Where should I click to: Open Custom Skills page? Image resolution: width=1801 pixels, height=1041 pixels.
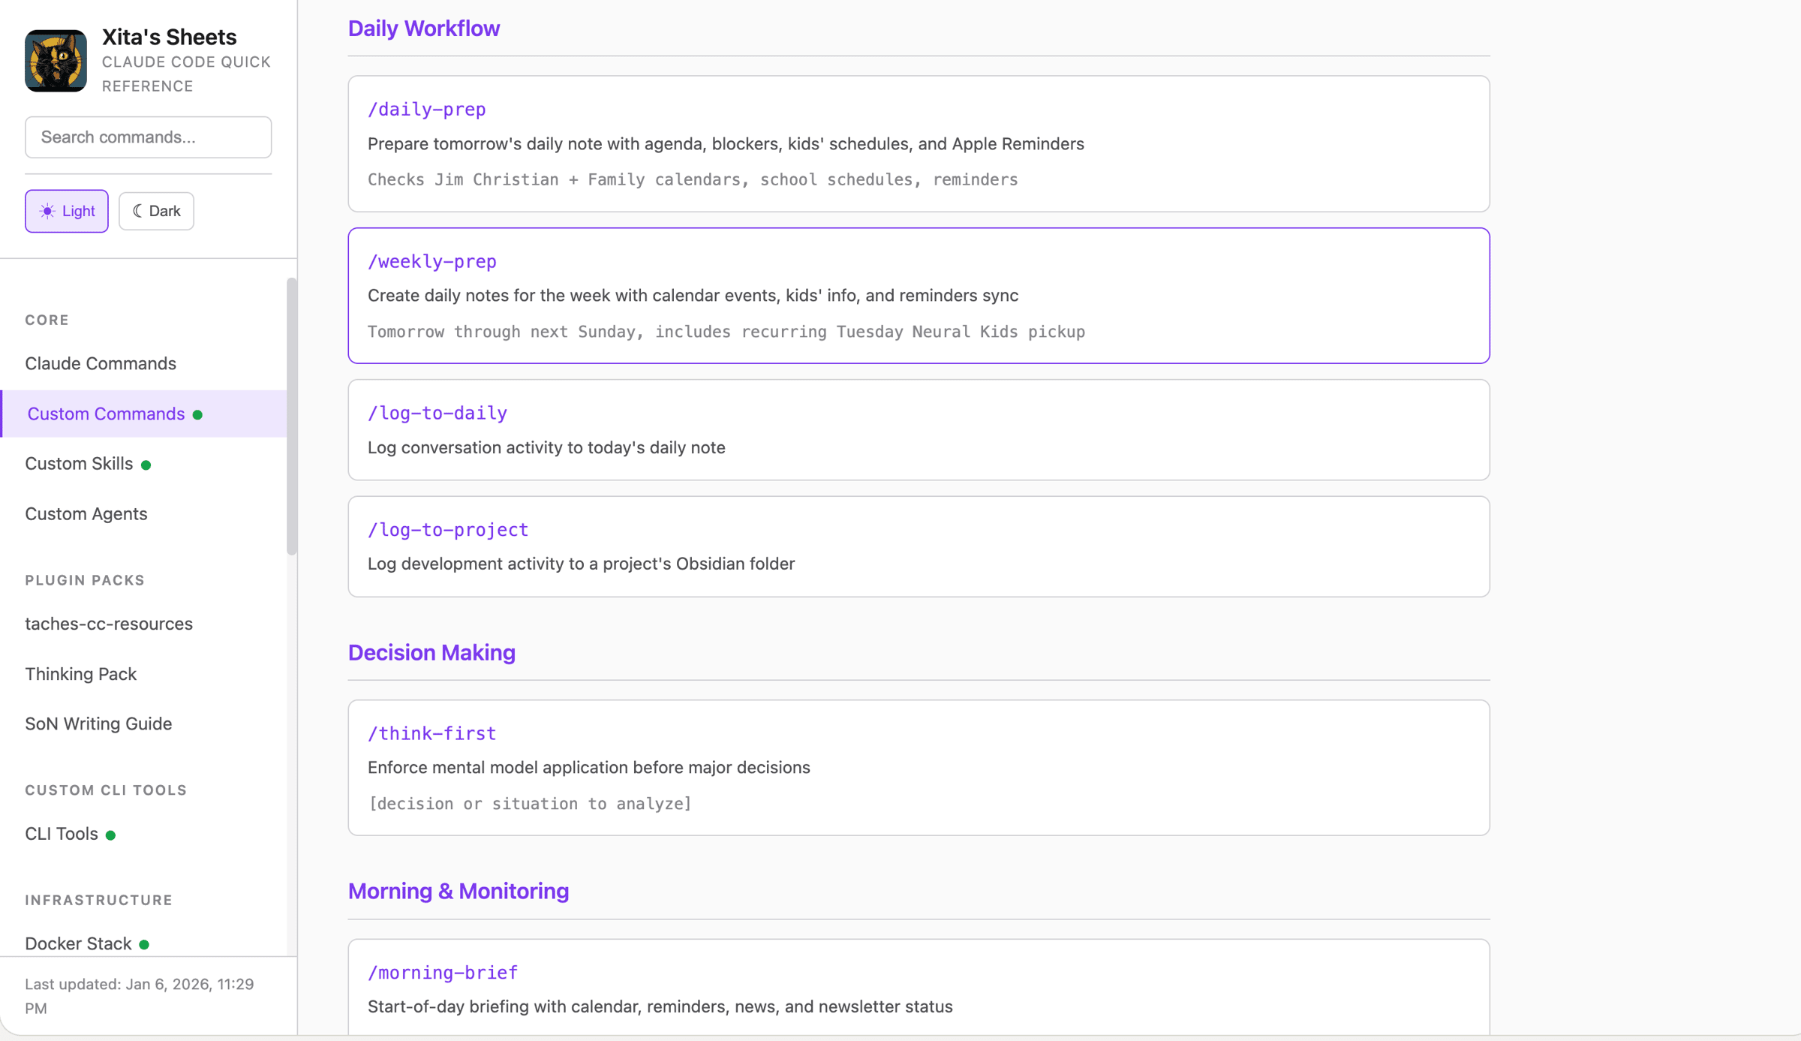click(79, 464)
